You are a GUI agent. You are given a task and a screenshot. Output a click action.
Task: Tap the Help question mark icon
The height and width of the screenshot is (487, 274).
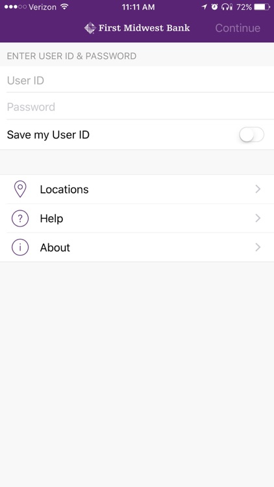20,218
